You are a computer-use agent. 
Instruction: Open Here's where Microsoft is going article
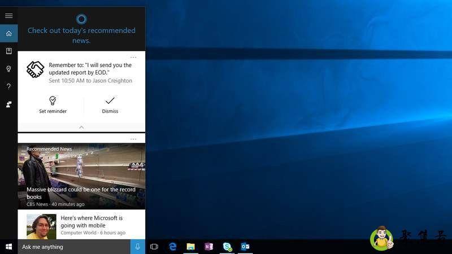(92, 221)
